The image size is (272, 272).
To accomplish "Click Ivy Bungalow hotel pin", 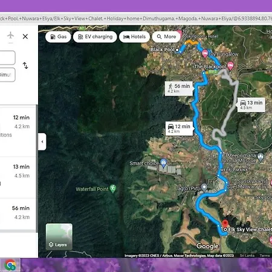I will 205,54.
